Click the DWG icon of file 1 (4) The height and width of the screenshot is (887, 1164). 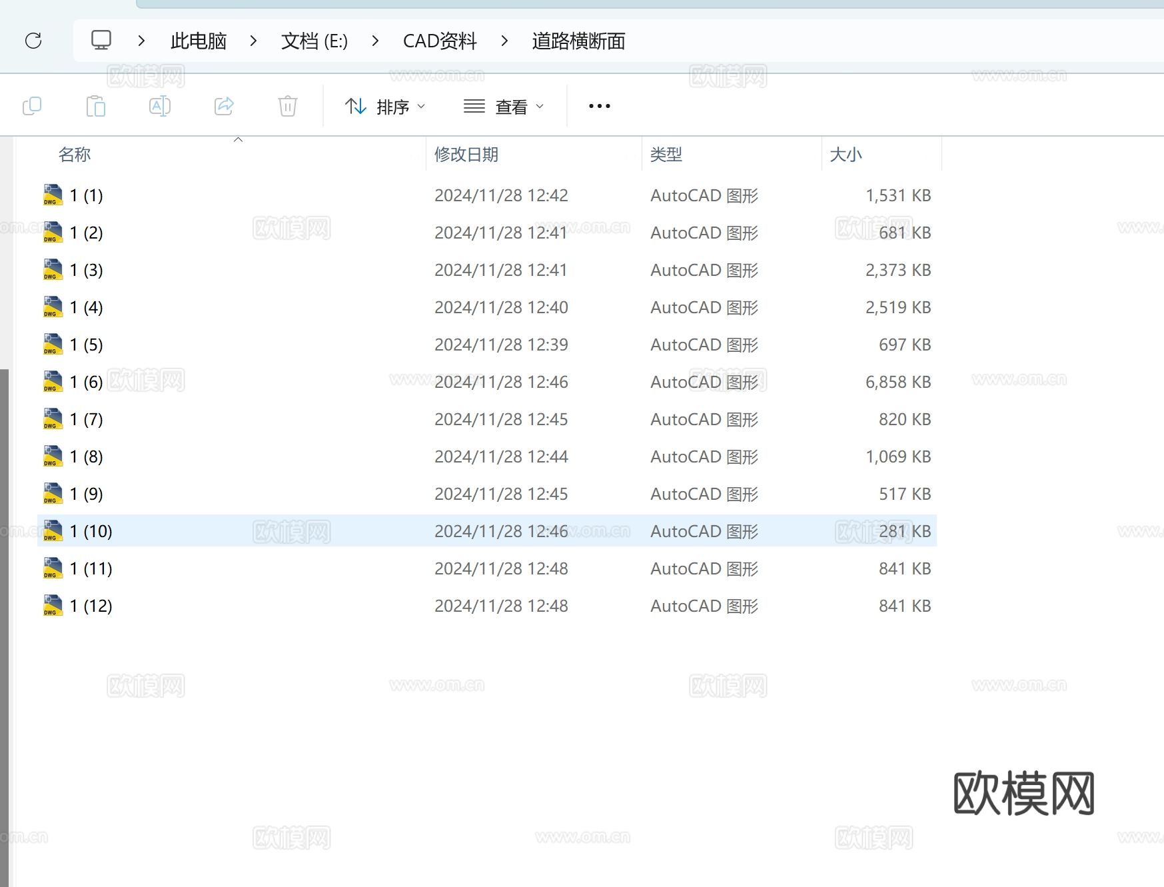pyautogui.click(x=53, y=307)
